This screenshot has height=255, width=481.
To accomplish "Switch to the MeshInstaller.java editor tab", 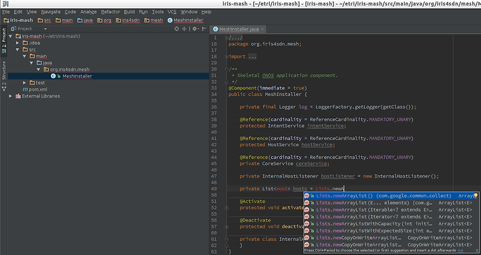I will coord(238,29).
